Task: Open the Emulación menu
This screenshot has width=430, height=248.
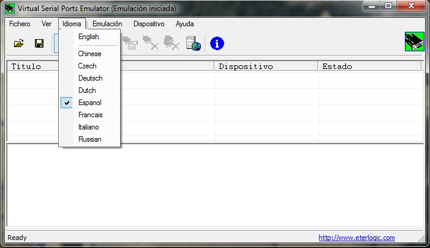Action: pyautogui.click(x=107, y=24)
